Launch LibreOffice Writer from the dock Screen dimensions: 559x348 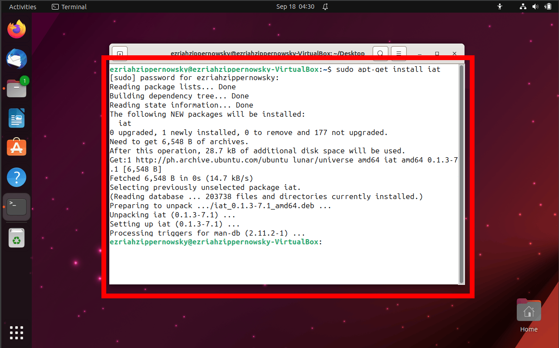tap(16, 118)
